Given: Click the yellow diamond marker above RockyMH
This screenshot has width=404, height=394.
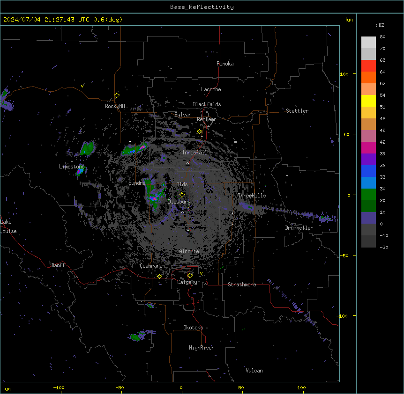Looking at the screenshot, I should pyautogui.click(x=117, y=95).
